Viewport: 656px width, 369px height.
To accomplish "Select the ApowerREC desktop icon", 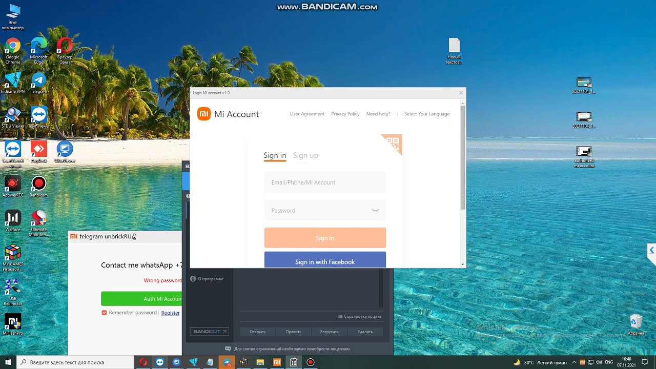I will point(13,186).
